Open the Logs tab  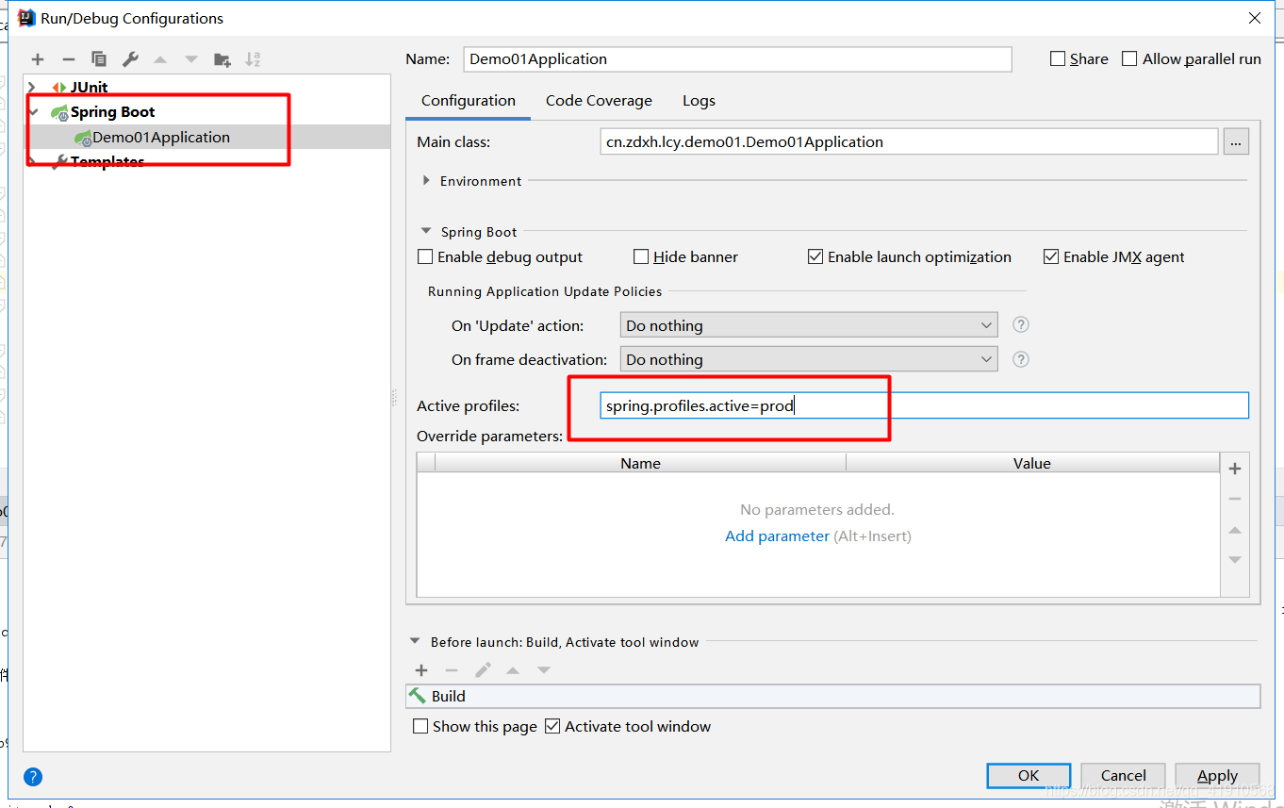[x=699, y=101]
